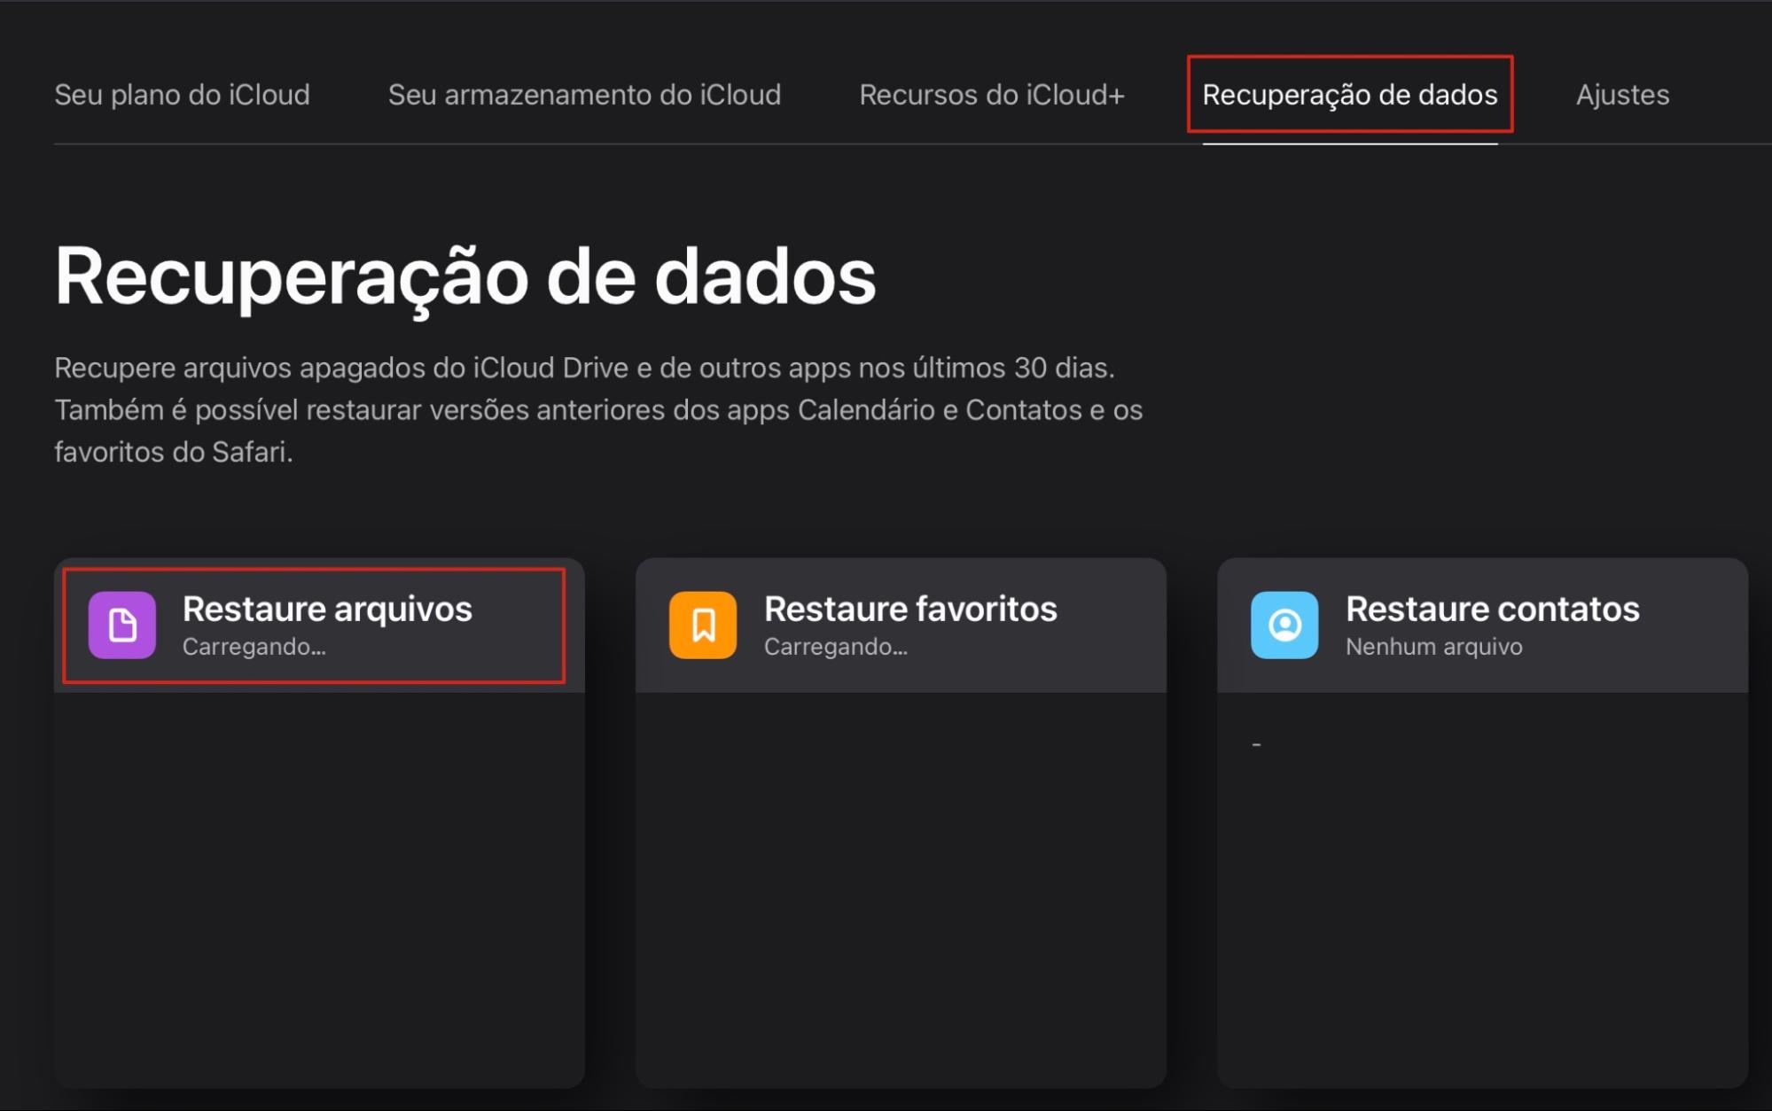
Task: Go to the Ajustes tab
Action: (1622, 95)
